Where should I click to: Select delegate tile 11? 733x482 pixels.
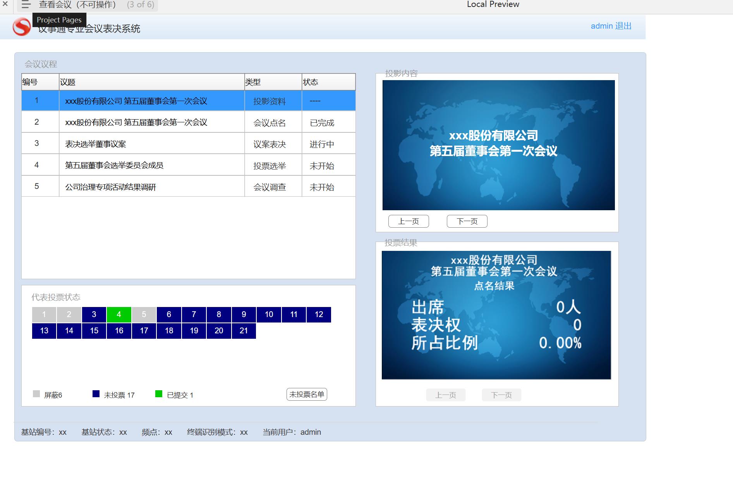[294, 314]
